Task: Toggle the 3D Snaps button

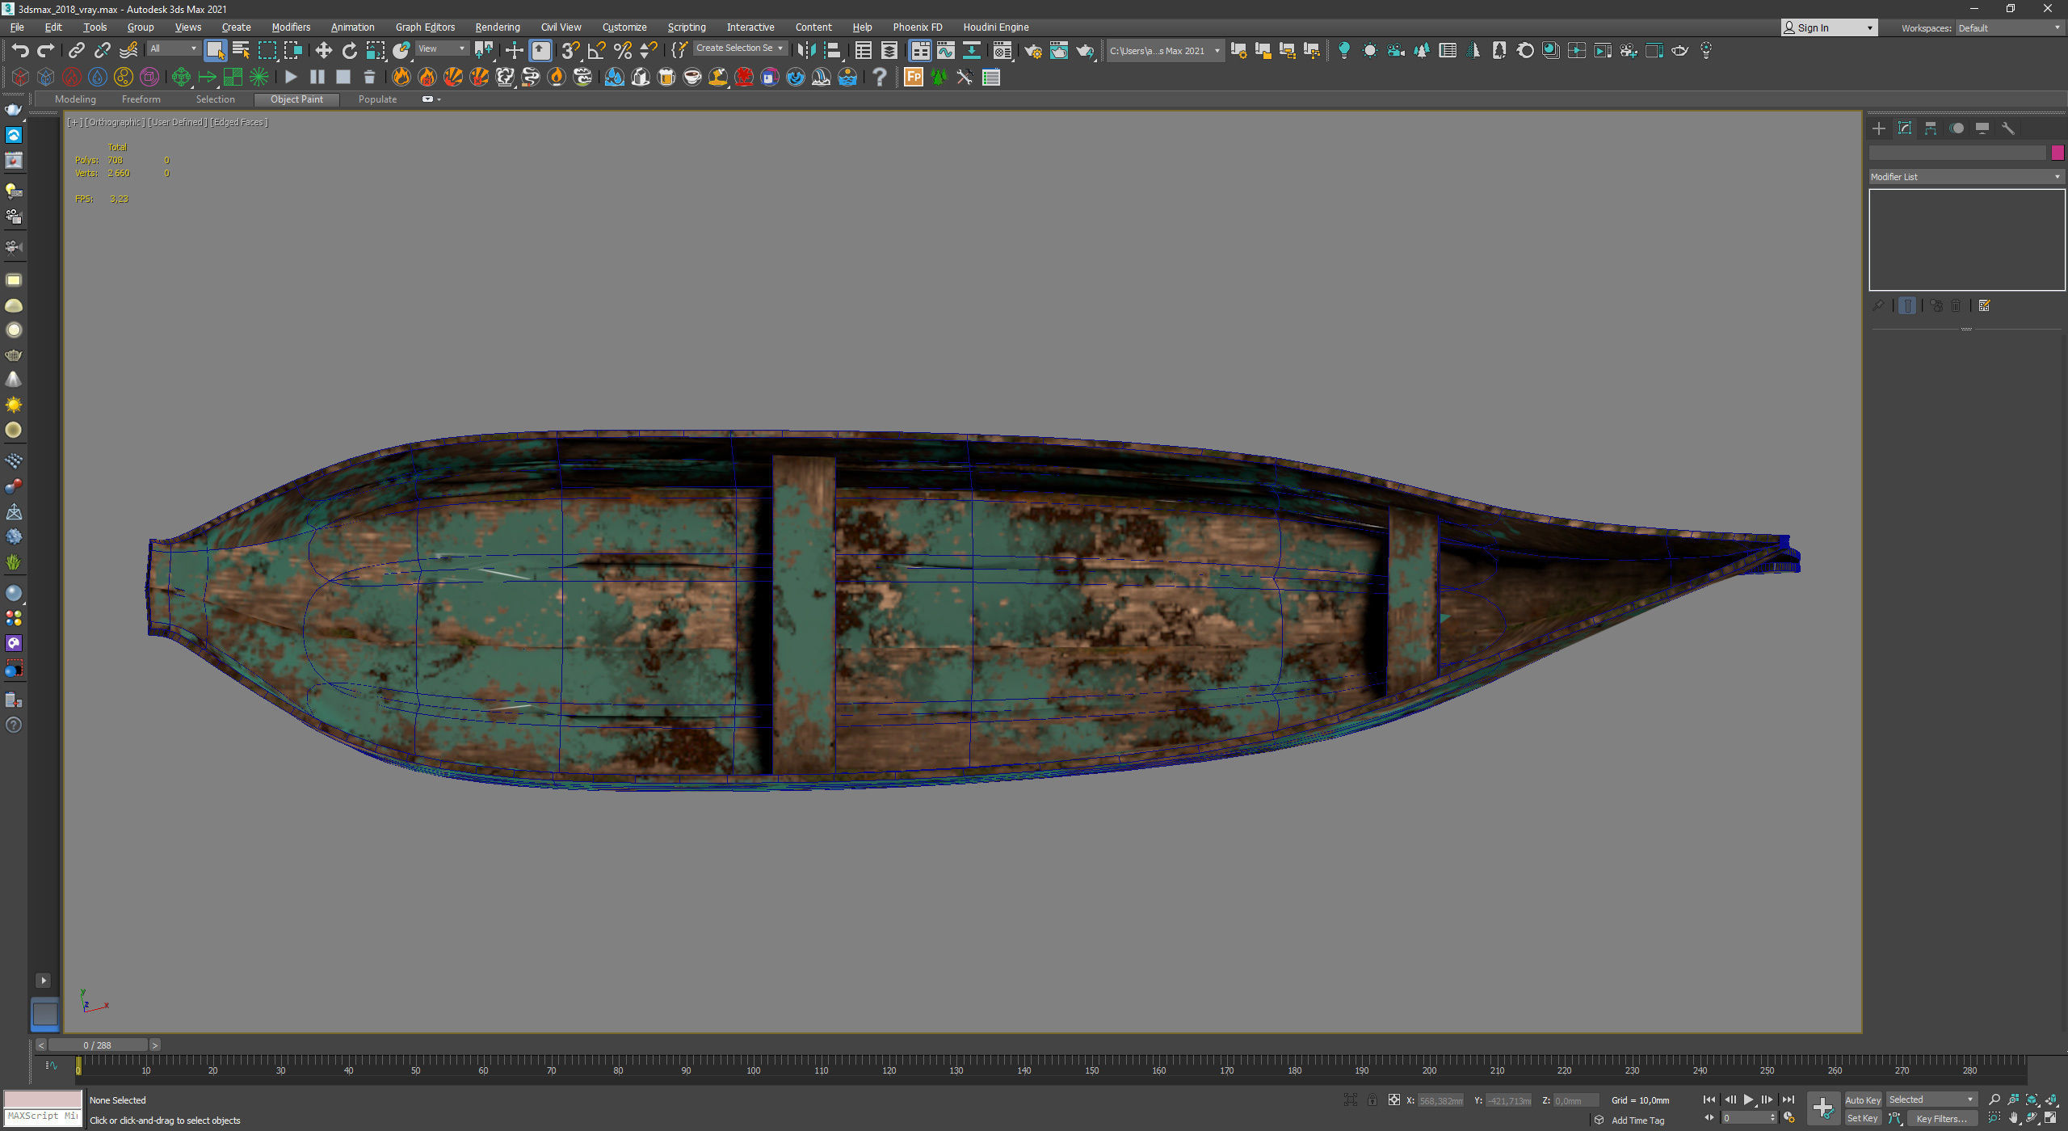Action: tap(570, 51)
